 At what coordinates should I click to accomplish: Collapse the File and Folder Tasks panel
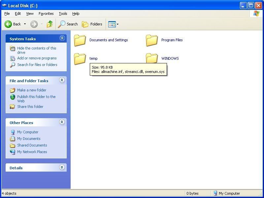62,80
